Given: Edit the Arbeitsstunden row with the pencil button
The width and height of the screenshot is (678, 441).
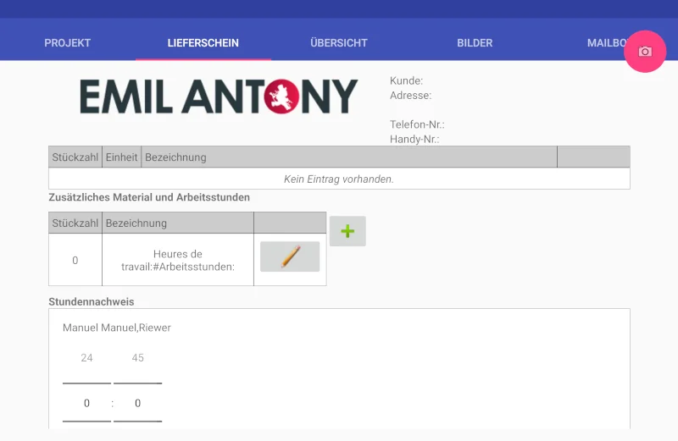Looking at the screenshot, I should pos(290,256).
